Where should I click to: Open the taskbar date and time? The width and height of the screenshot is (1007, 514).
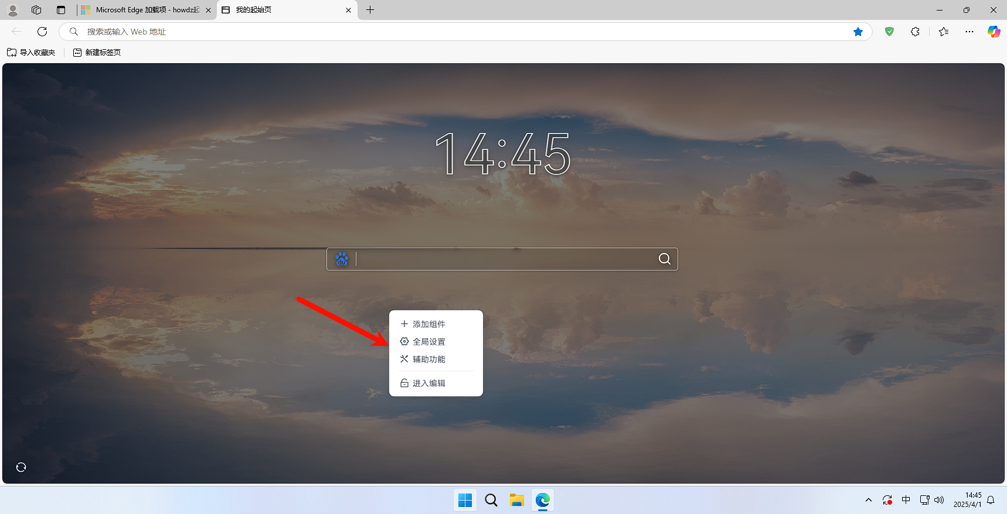pyautogui.click(x=967, y=500)
